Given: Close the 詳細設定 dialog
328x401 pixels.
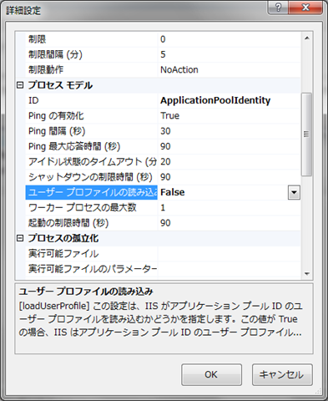Looking at the screenshot, I should point(305,8).
